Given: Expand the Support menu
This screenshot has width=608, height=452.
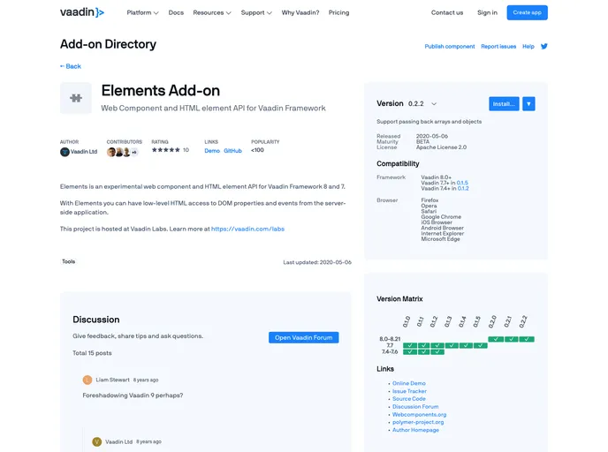Looking at the screenshot, I should 256,12.
